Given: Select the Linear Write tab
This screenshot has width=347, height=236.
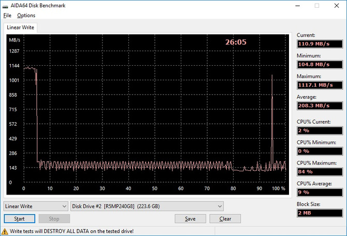Looking at the screenshot, I should (20, 27).
